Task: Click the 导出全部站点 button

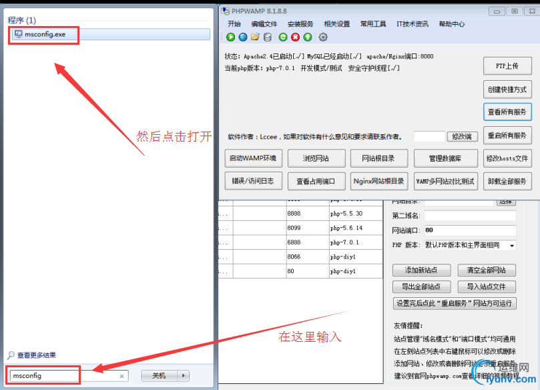Action: (422, 286)
